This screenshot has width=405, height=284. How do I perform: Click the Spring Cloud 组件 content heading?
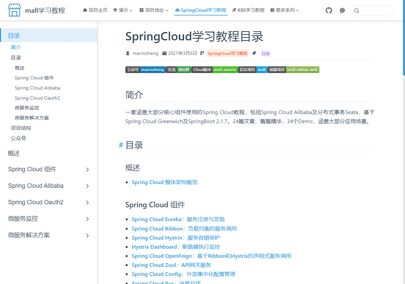tap(155, 205)
